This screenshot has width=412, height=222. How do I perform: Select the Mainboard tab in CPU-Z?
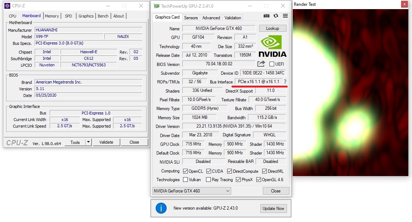(31, 16)
